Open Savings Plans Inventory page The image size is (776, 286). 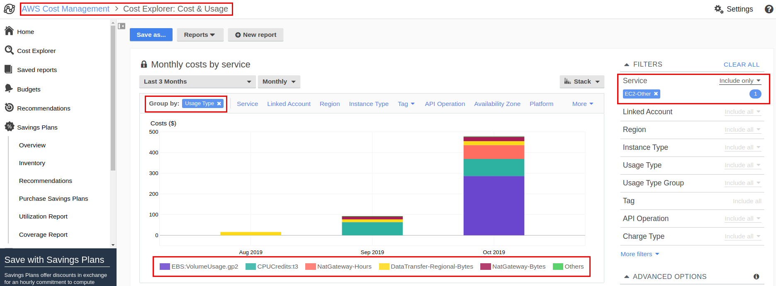pos(32,163)
